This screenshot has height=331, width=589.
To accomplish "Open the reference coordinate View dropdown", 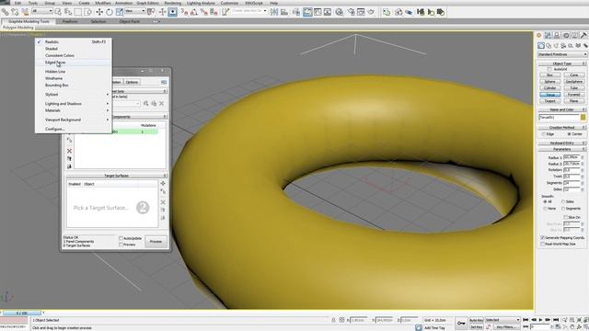I will pos(135,11).
